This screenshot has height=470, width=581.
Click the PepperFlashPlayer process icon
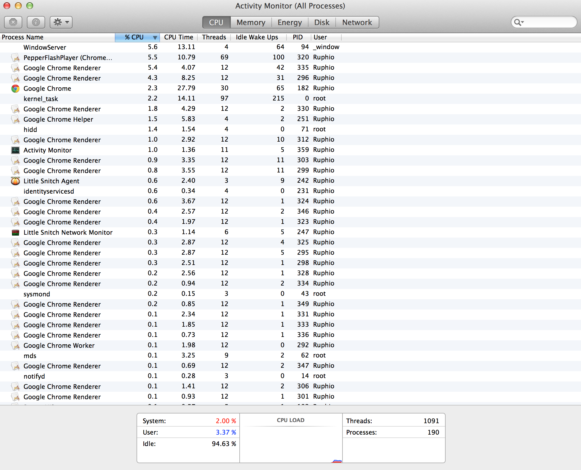coord(15,58)
